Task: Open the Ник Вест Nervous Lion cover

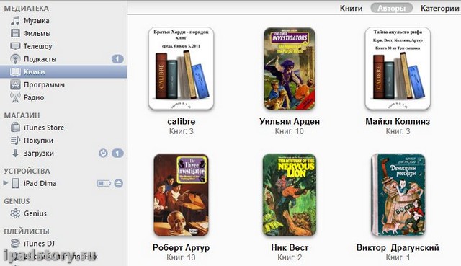Action: pyautogui.click(x=290, y=195)
